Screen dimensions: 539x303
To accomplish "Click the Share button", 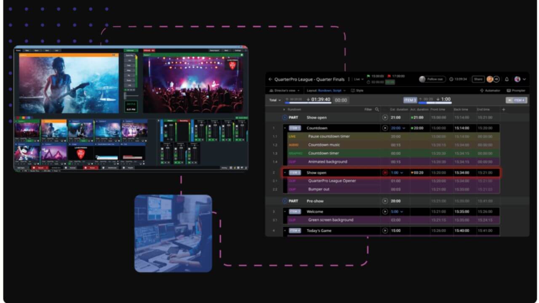I will coord(478,79).
